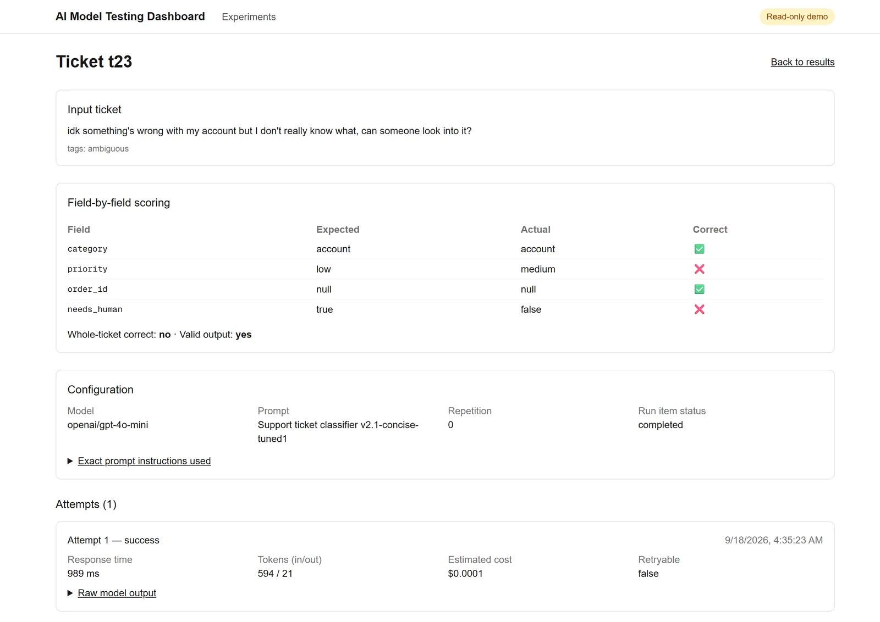Select the 'category' field name

tap(87, 249)
